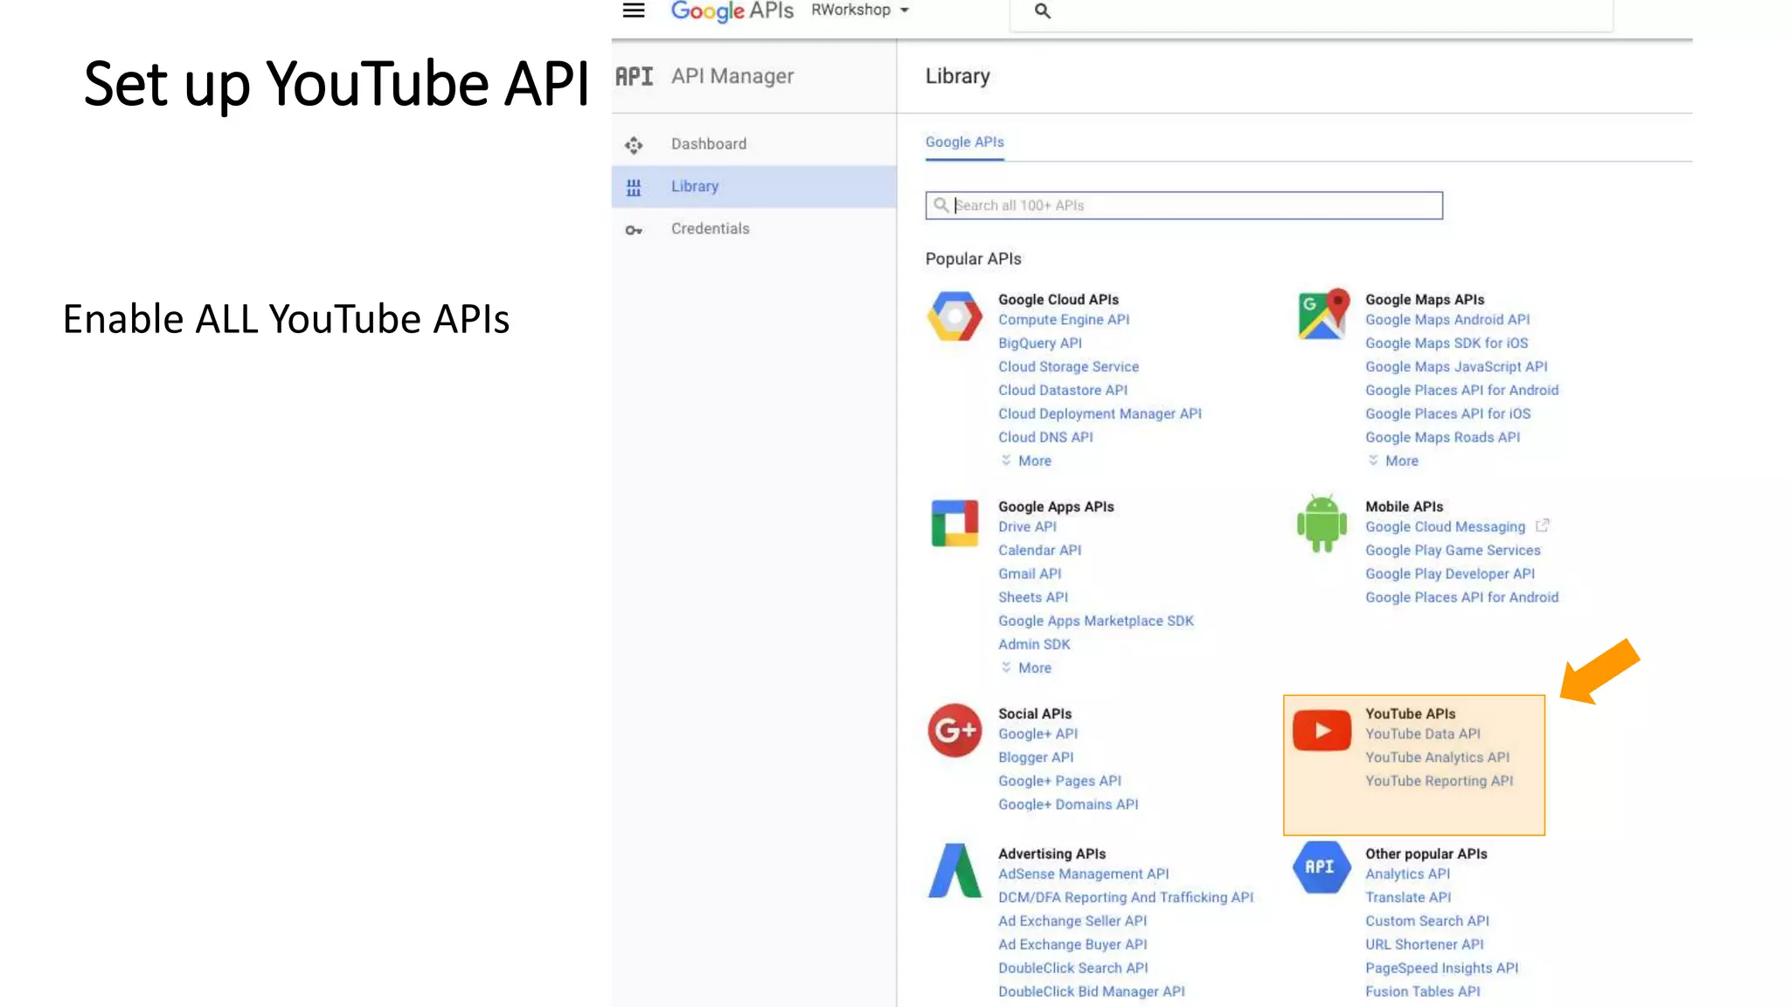Open the Cloud Storage Service link
The image size is (1790, 1007).
point(1068,367)
